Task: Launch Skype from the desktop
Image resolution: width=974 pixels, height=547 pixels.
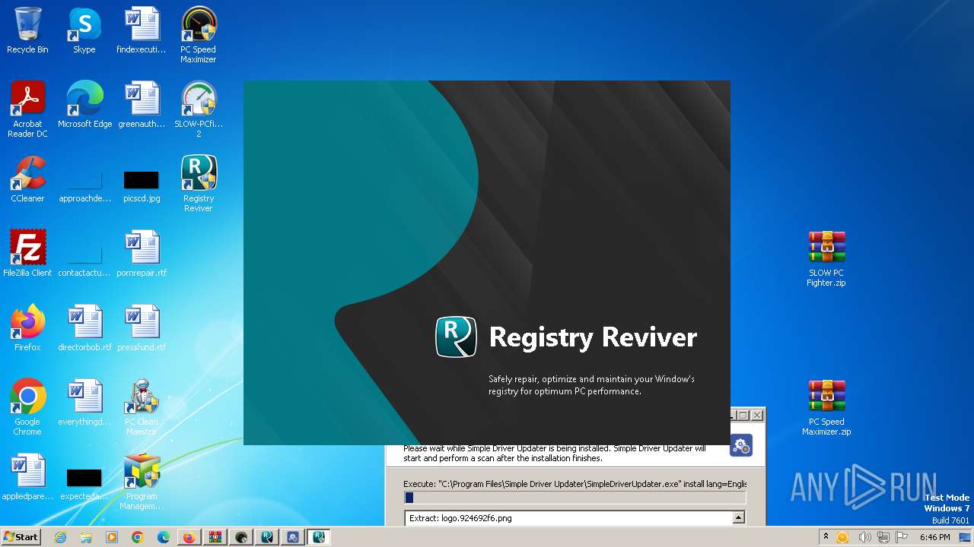Action: [x=84, y=30]
